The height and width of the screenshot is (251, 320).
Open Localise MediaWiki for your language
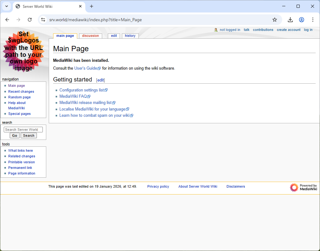[94, 109]
